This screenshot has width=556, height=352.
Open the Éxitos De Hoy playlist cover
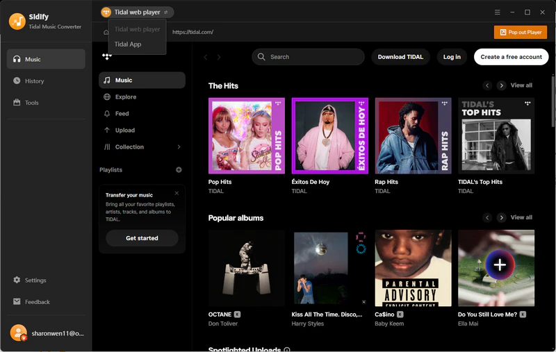coord(329,135)
